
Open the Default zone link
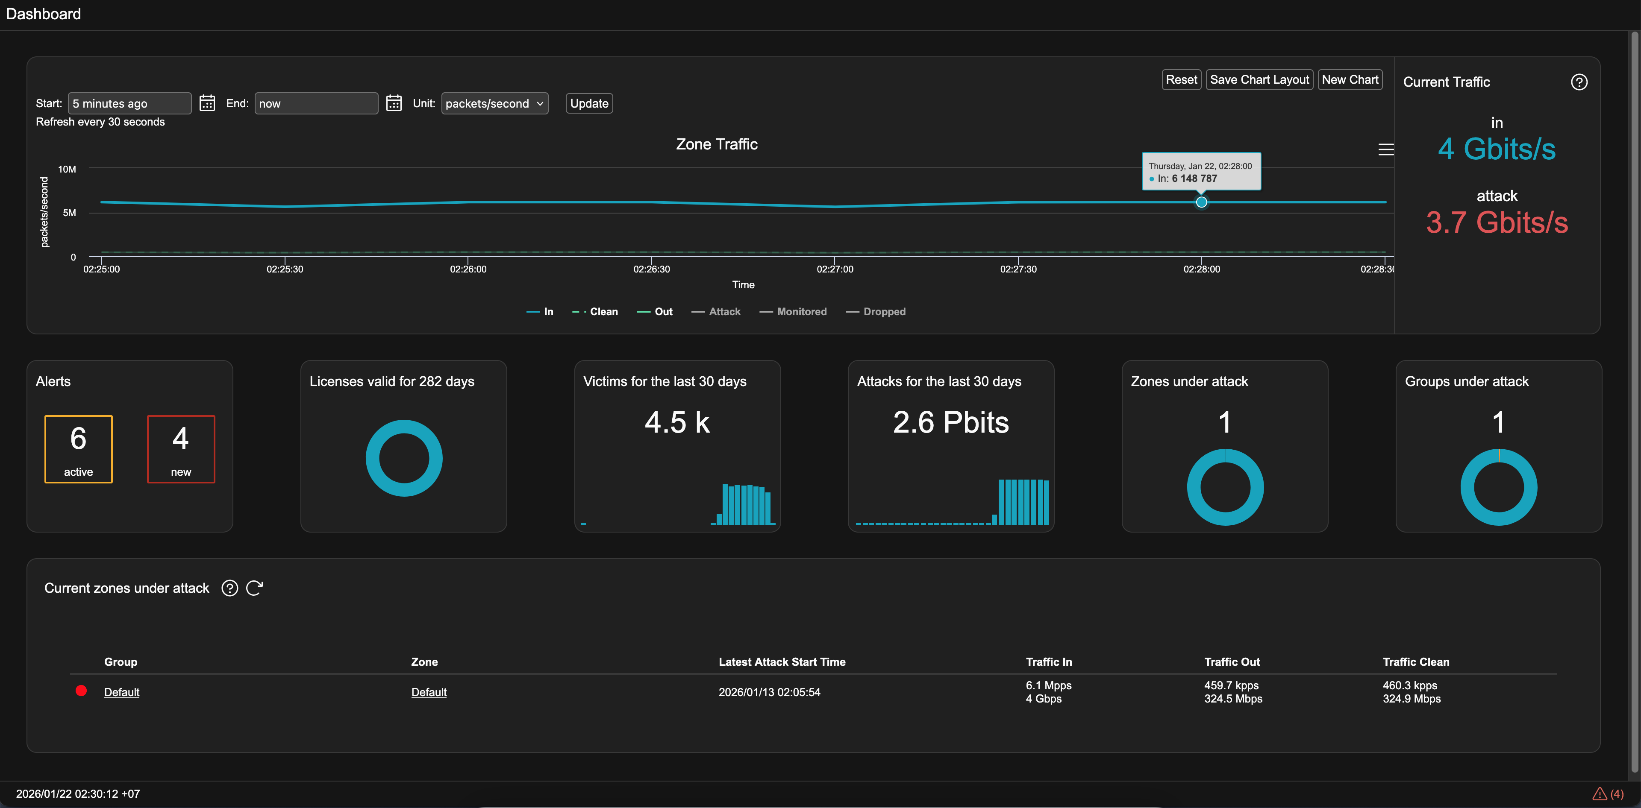tap(429, 692)
